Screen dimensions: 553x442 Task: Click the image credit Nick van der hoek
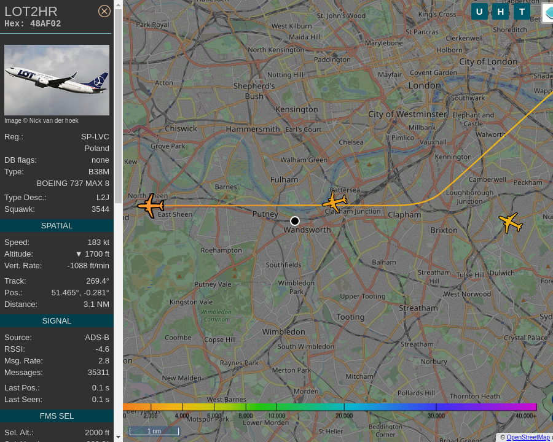41,120
